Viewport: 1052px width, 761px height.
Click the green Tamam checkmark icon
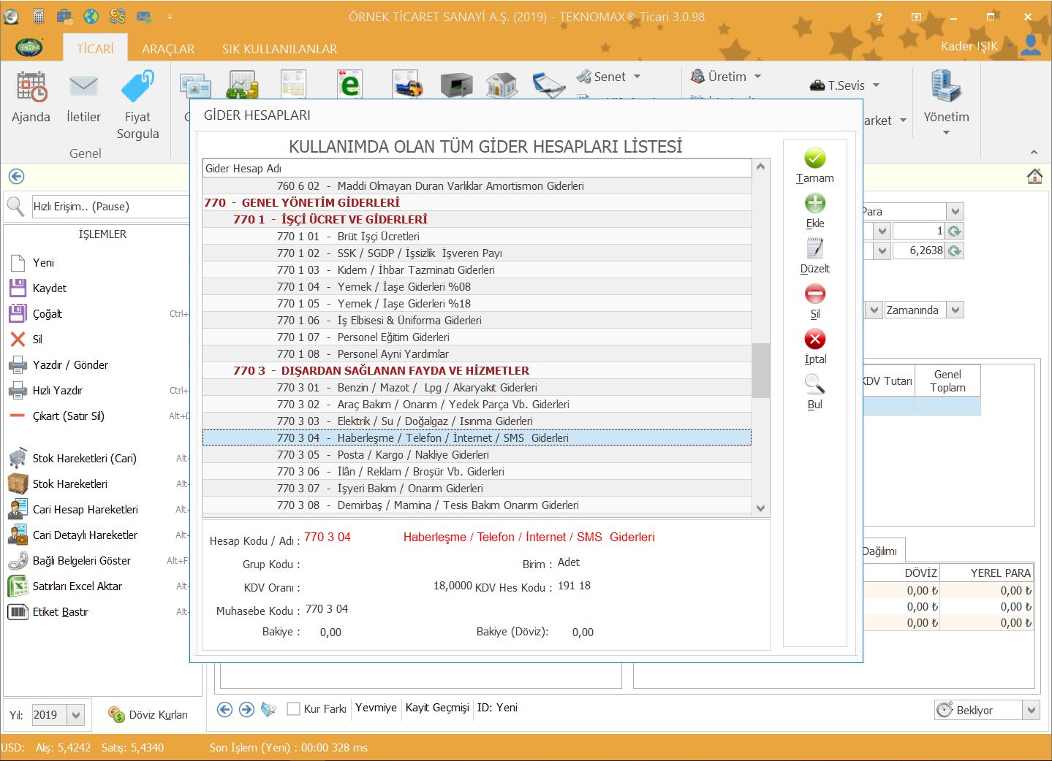(x=814, y=158)
